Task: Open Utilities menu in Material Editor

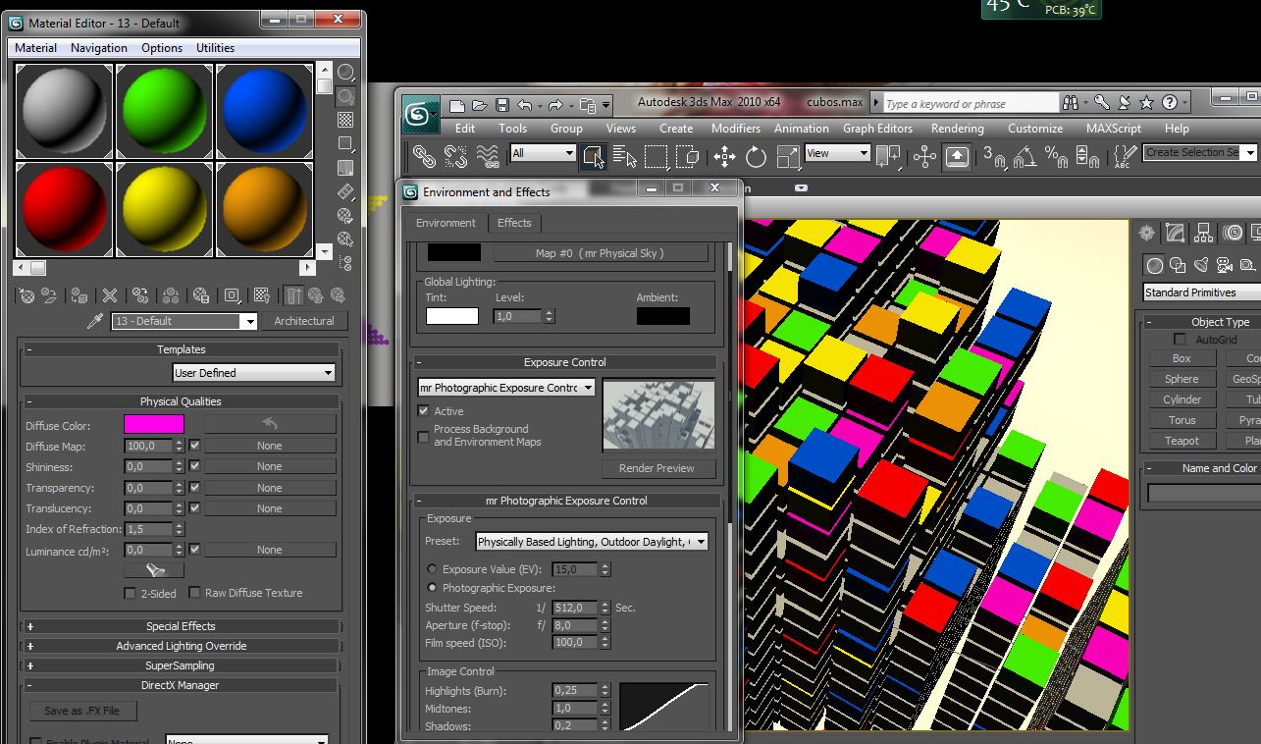Action: pyautogui.click(x=215, y=48)
